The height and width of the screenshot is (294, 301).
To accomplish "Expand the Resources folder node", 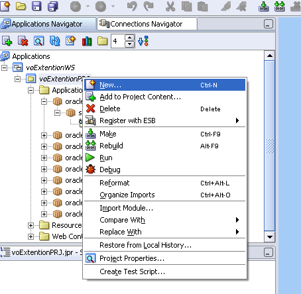I will tap(30, 225).
